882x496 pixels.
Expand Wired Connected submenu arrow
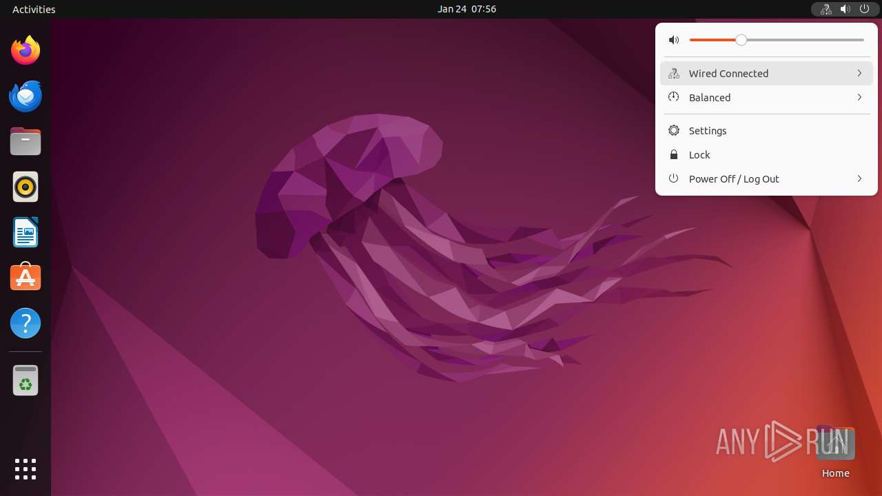859,73
